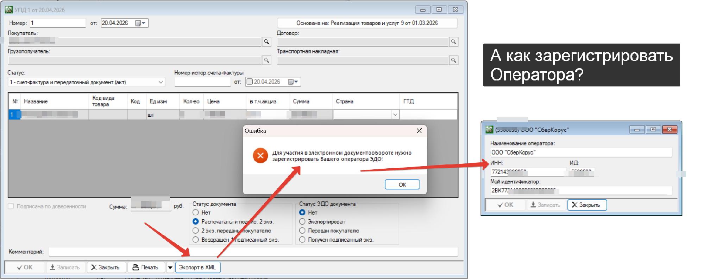Screen dimensions: 704x279
Task: Click the Экспорт в XML button
Action: pyautogui.click(x=197, y=267)
